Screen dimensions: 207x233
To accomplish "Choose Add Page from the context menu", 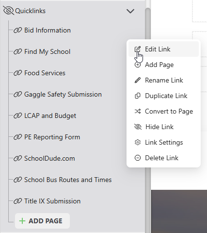I will 163,65.
